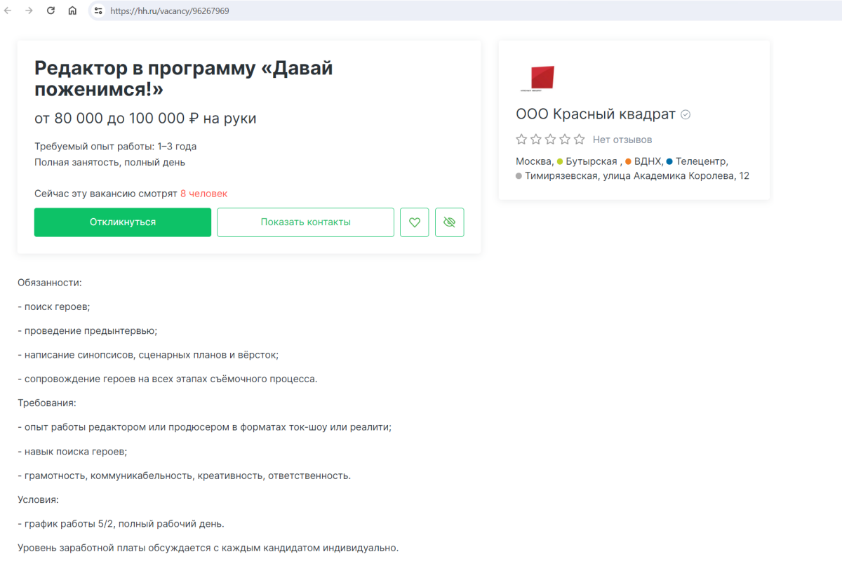The height and width of the screenshot is (566, 842).
Task: Click the навык поиска героев requirement
Action: [72, 451]
